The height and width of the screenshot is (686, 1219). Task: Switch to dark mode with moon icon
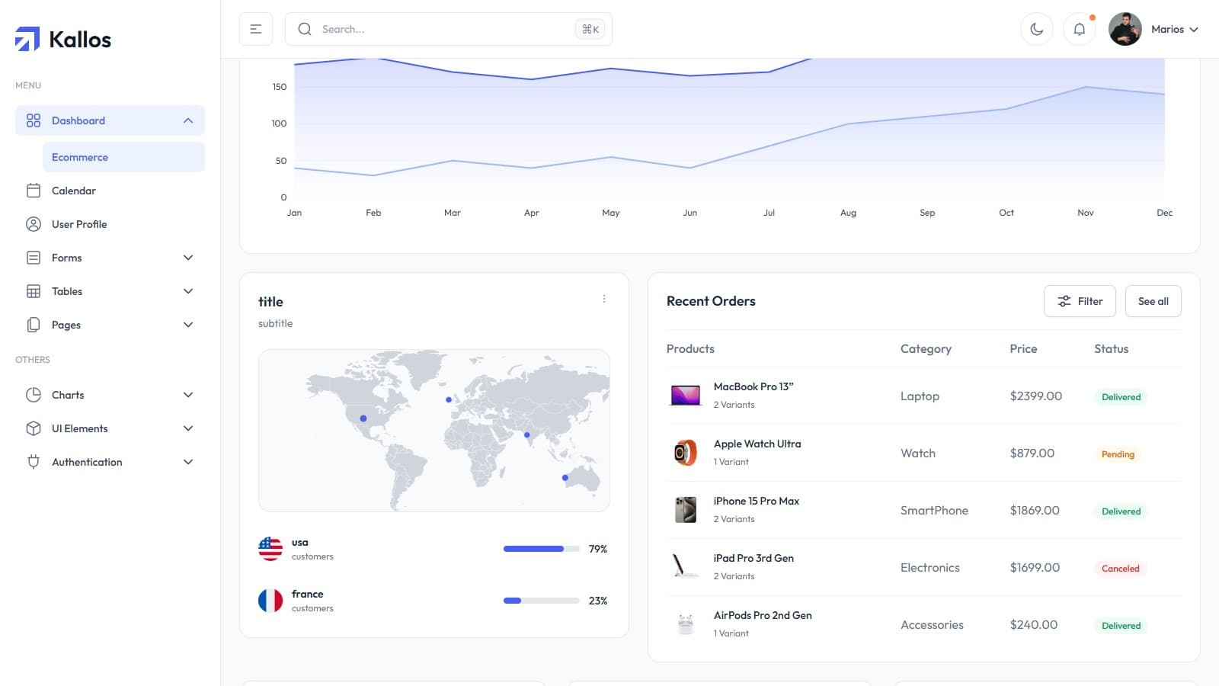click(x=1037, y=29)
